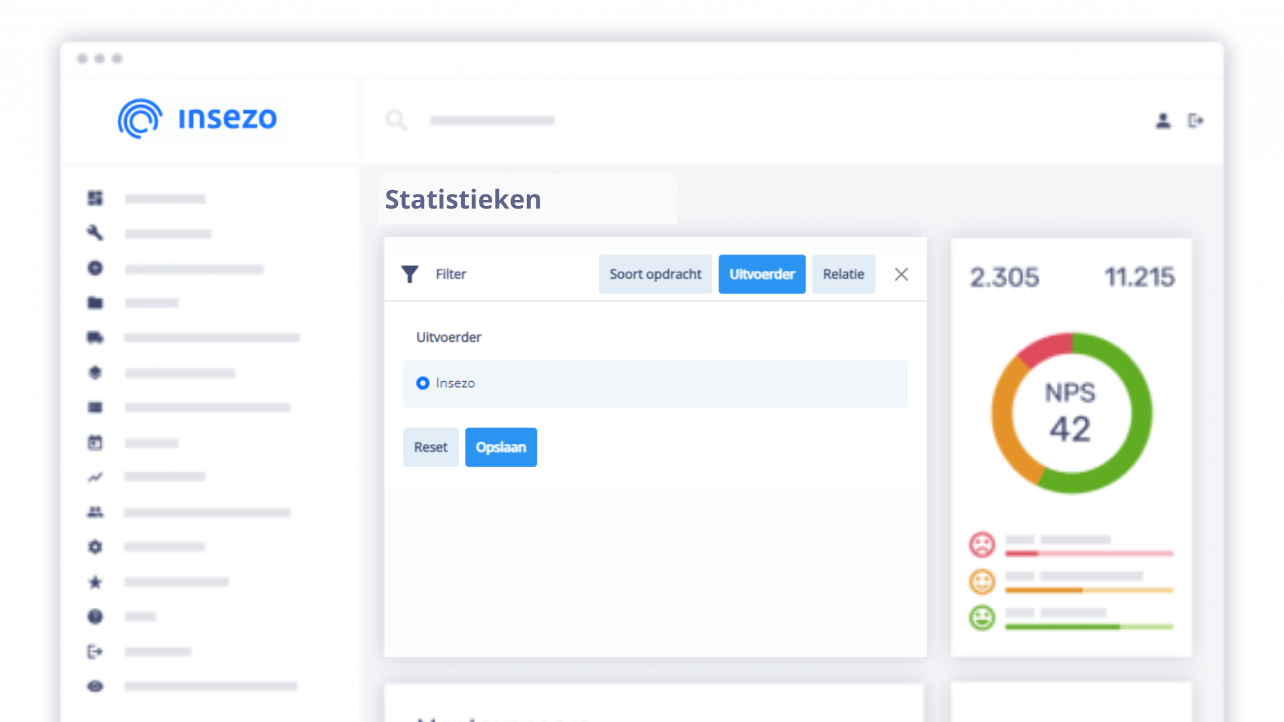
Task: Click the user profile icon
Action: 1163,121
